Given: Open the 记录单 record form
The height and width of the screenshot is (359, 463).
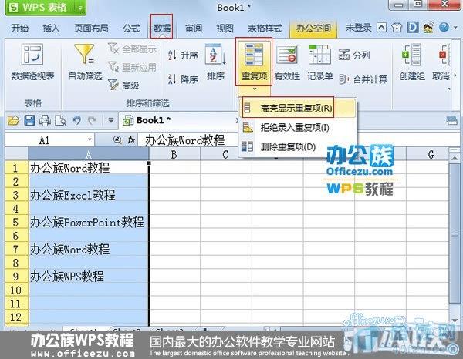Looking at the screenshot, I should 319,62.
